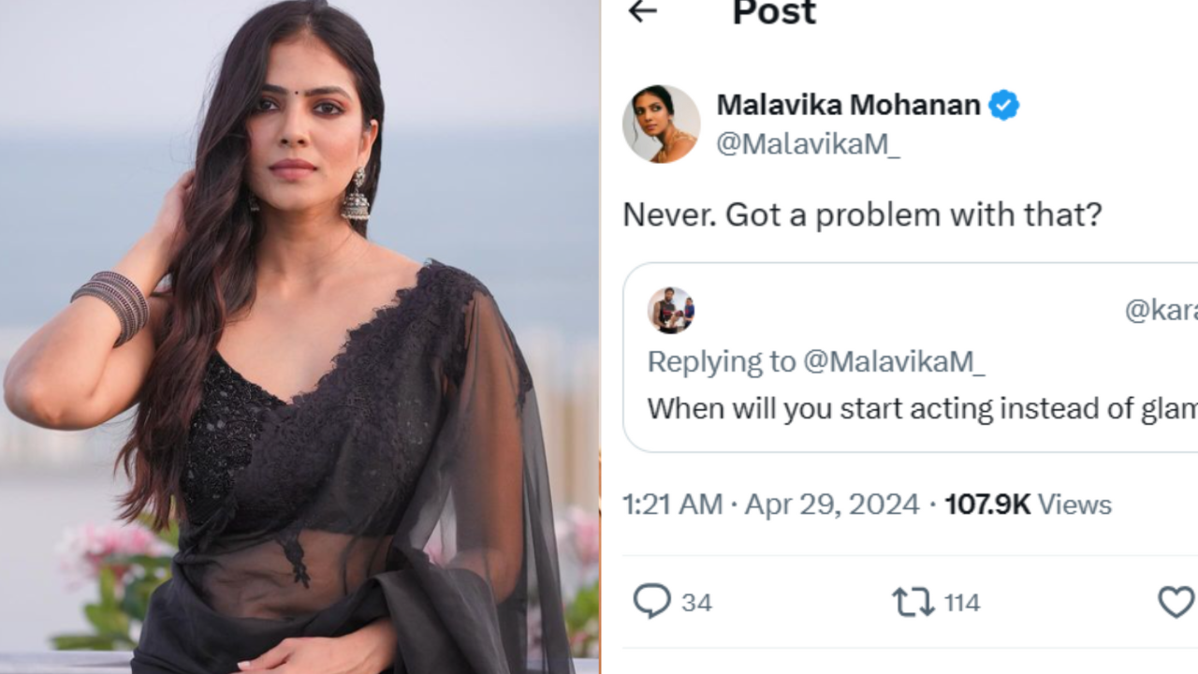This screenshot has width=1198, height=674.
Task: Click the "Replying to" label
Action: pos(721,361)
